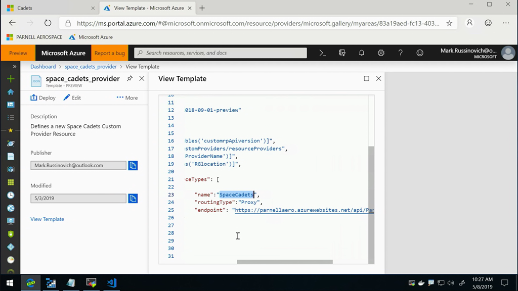Pin space_cadets_provider blade to dashboard

point(129,79)
